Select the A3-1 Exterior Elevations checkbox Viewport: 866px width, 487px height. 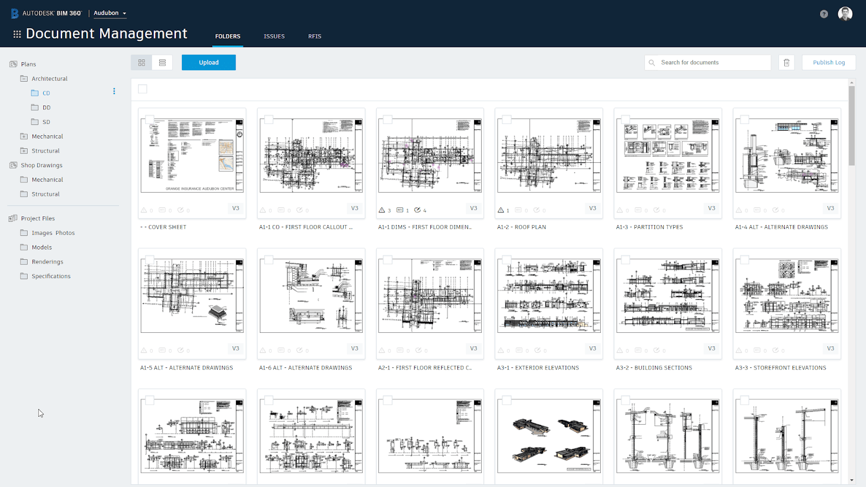[506, 259]
